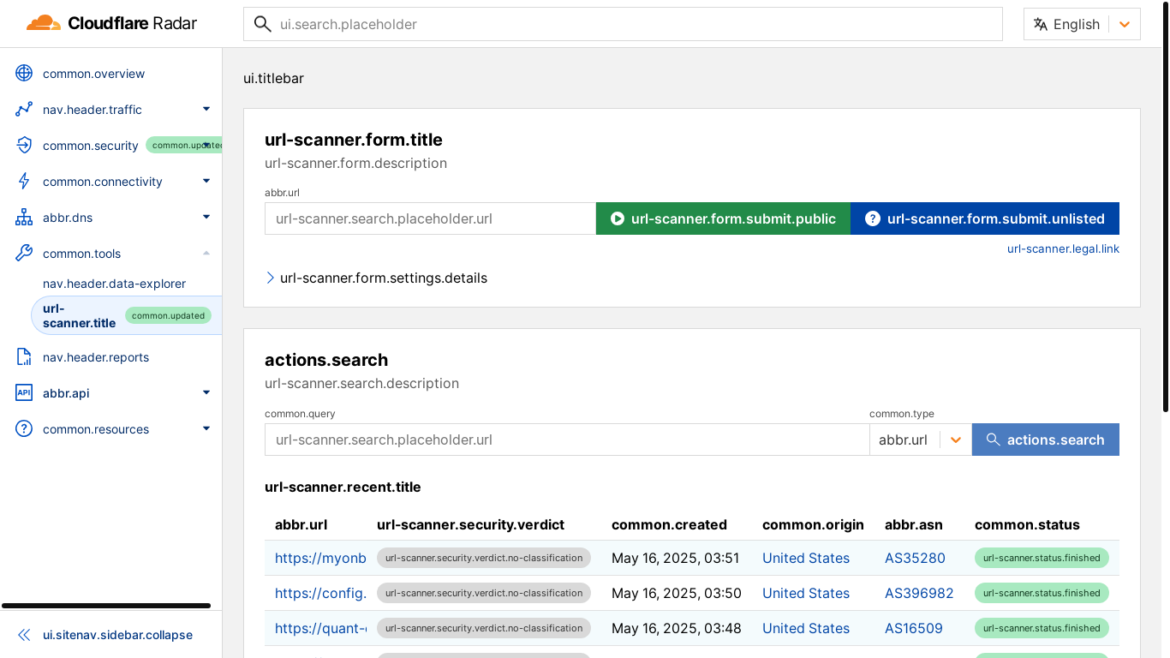This screenshot has width=1170, height=658.
Task: Click the API icon in sidebar
Action: [x=24, y=393]
